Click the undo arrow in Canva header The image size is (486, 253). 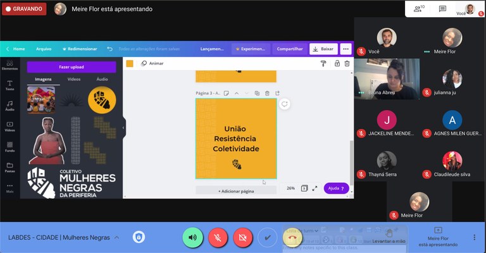[110, 49]
